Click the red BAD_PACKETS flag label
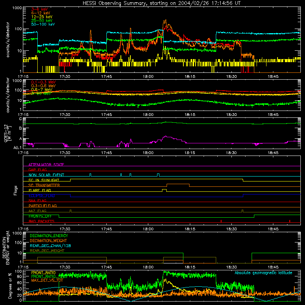Image resolution: width=305 pixels, height=305 pixels. (x=42, y=221)
